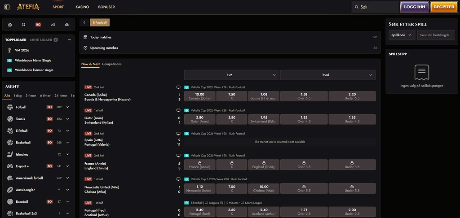Open the 1x2 market dropdown
The image size is (460, 218).
click(x=232, y=75)
